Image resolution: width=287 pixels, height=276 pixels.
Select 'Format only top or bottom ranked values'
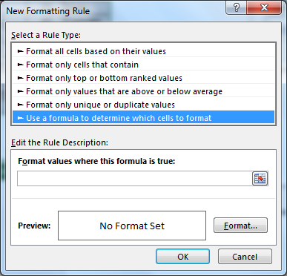click(x=143, y=78)
